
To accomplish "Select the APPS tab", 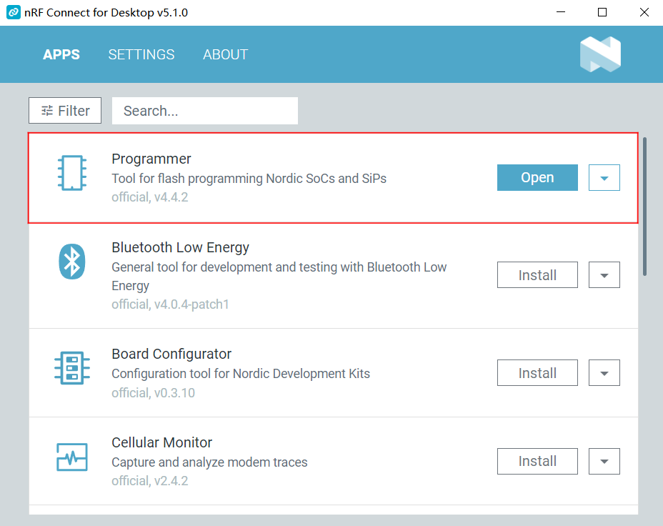I will point(61,54).
